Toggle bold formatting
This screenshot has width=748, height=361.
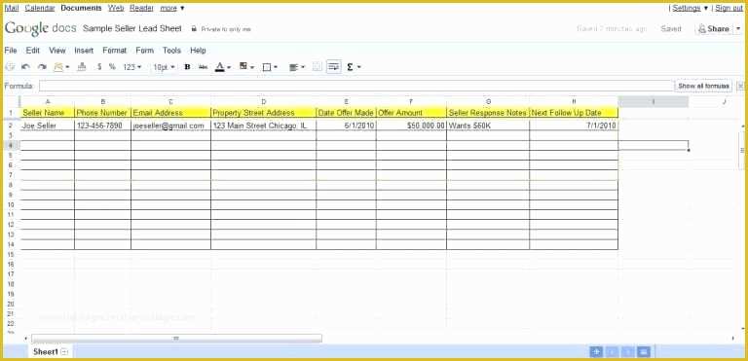[x=187, y=67]
